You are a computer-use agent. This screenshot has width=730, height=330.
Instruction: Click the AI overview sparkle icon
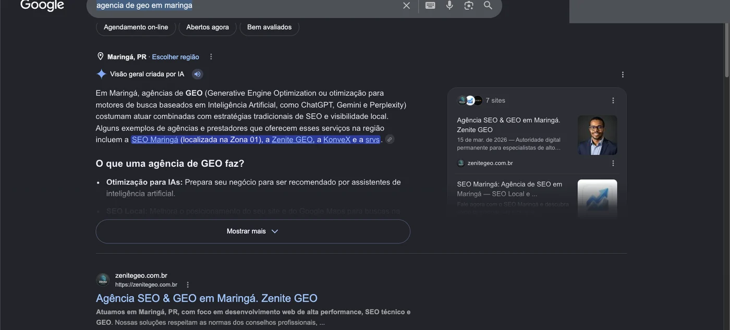(101, 74)
